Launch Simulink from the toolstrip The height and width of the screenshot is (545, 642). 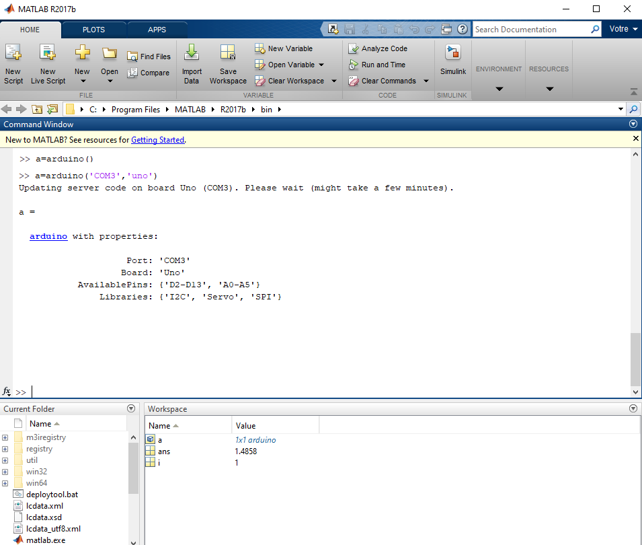tap(453, 54)
